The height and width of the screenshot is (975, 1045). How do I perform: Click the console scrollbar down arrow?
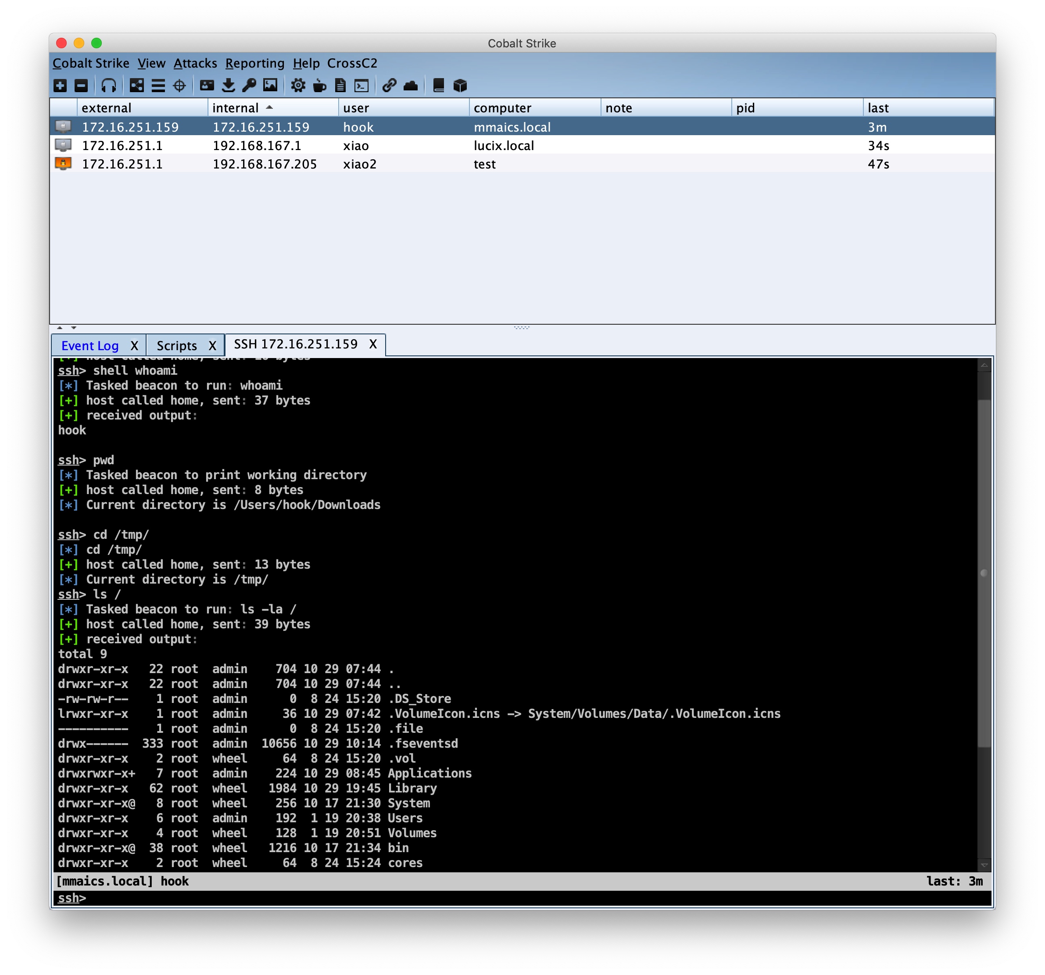(x=984, y=865)
